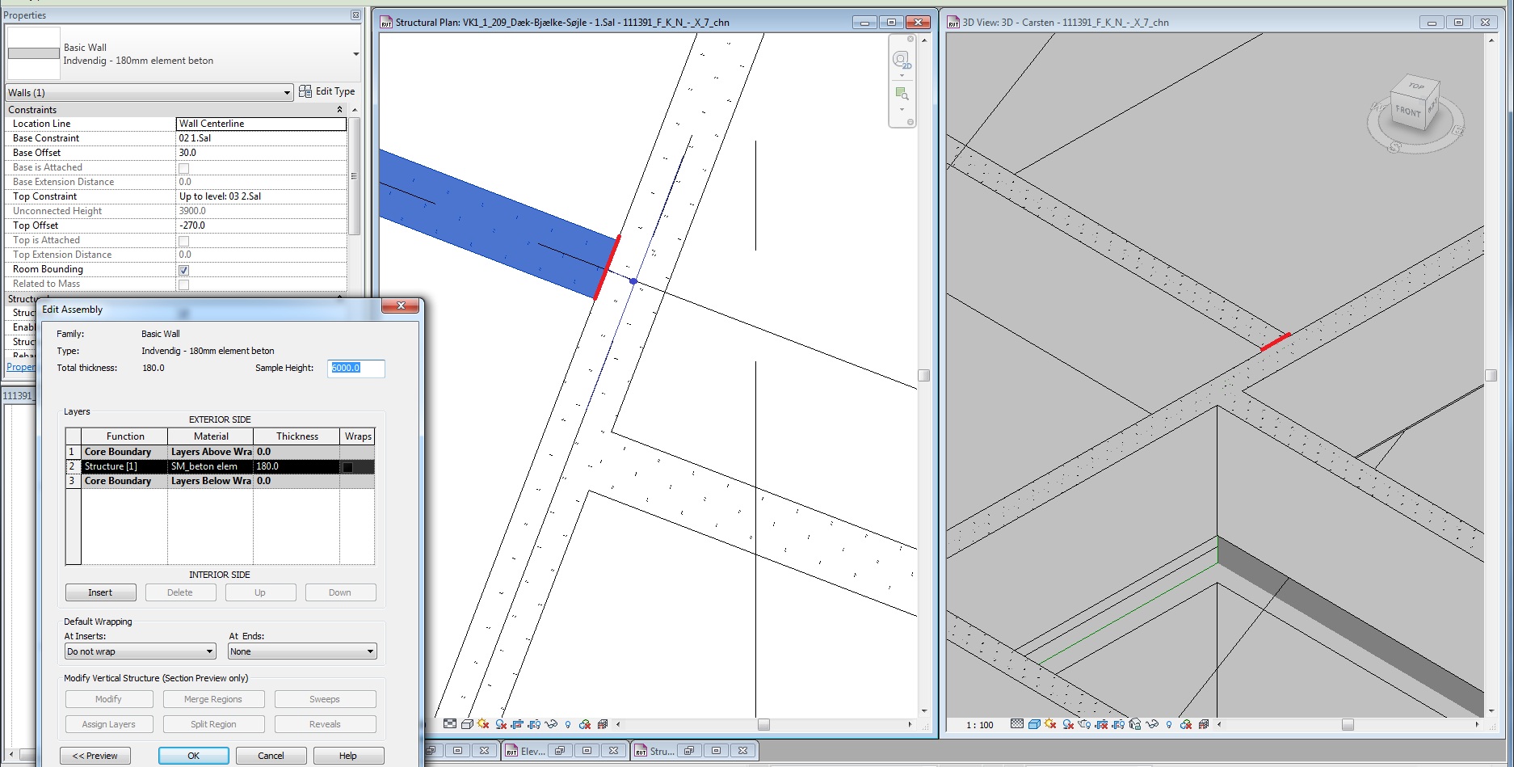Toggle Wraps checkbox for Structure [1] layer
Viewport: 1514px width, 767px height.
(x=347, y=467)
